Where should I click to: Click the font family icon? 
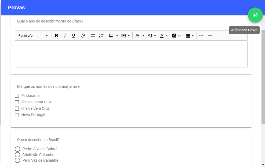coord(137,36)
